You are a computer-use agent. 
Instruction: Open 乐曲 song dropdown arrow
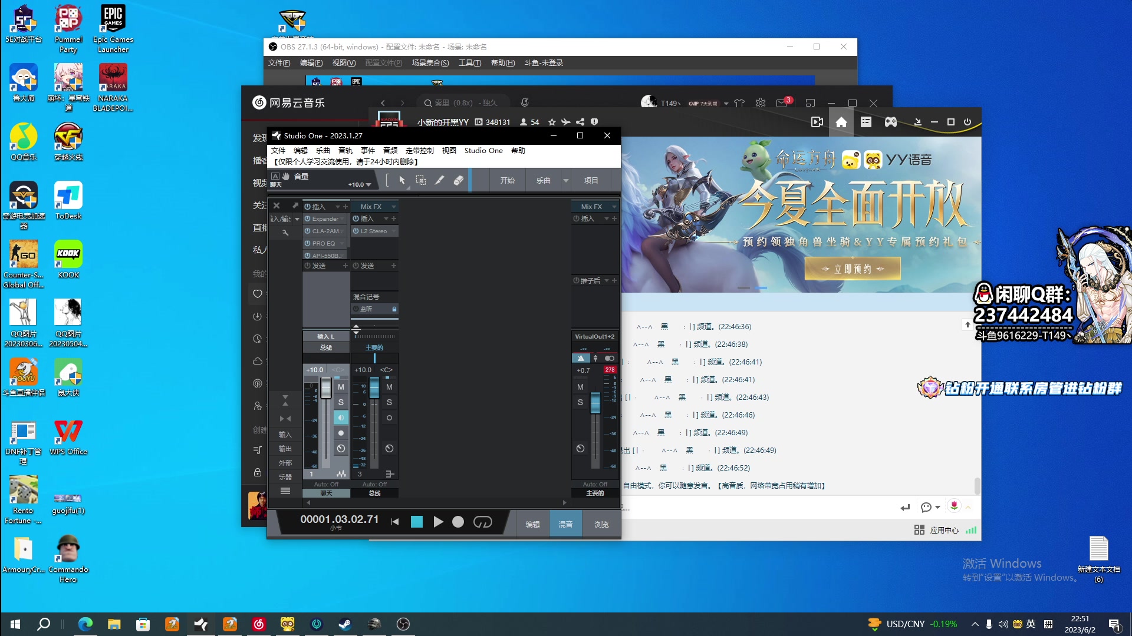click(x=566, y=180)
